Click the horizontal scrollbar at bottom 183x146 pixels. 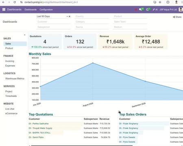tap(82, 146)
